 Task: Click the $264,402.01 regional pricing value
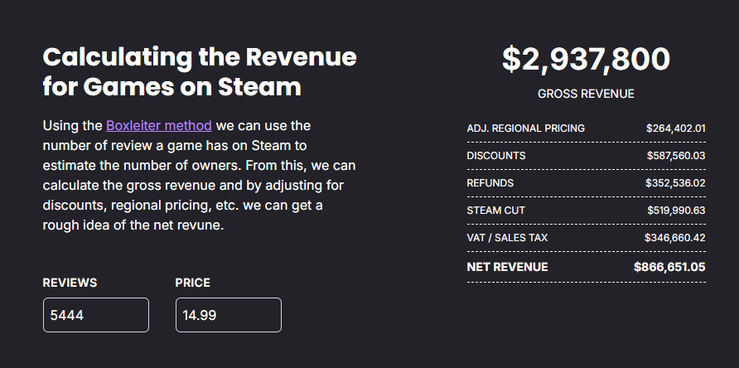click(675, 128)
